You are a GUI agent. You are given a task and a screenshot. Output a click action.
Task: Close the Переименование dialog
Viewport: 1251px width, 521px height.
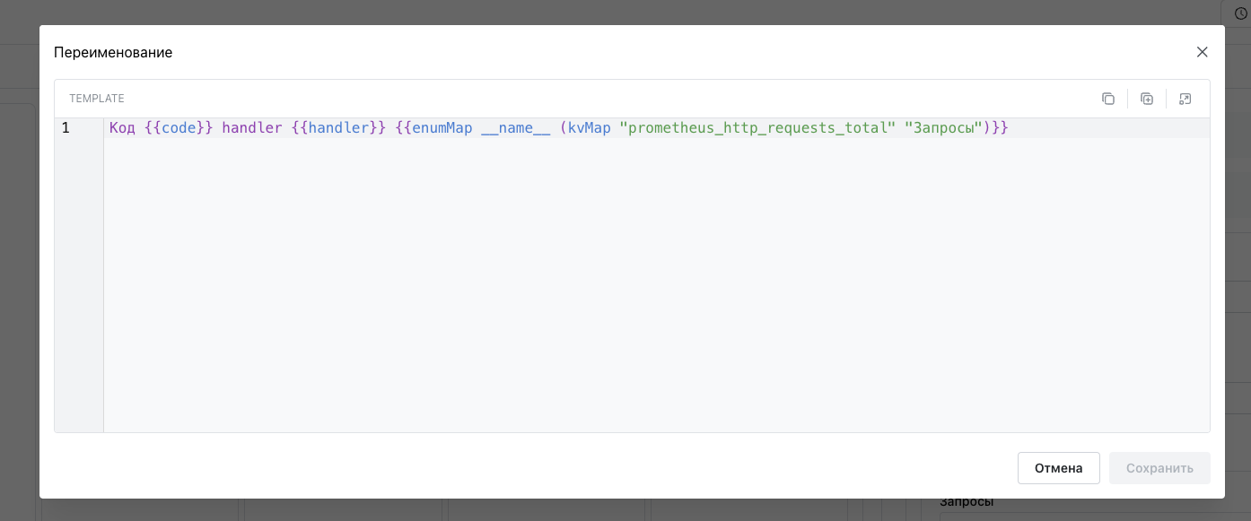coord(1203,52)
